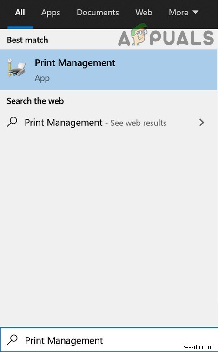
Task: Click the wsxdn.com watermark text
Action: (198, 347)
